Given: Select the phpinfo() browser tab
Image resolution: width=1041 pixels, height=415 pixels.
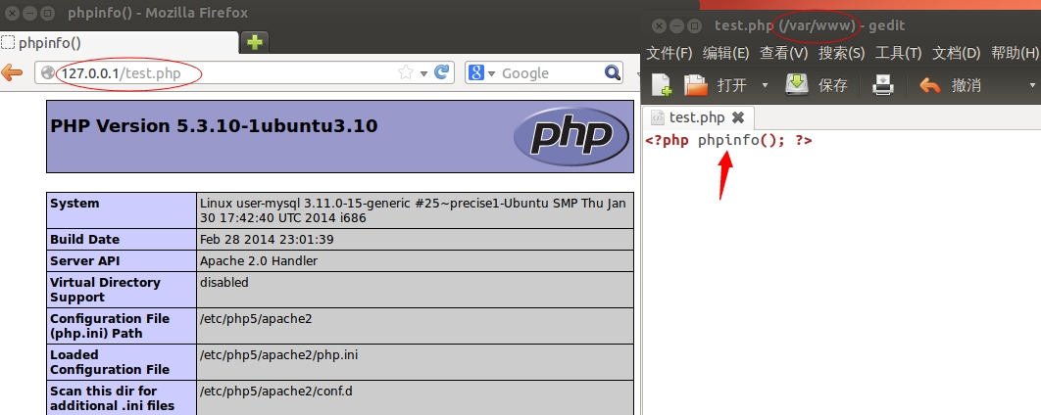Looking at the screenshot, I should [x=120, y=43].
